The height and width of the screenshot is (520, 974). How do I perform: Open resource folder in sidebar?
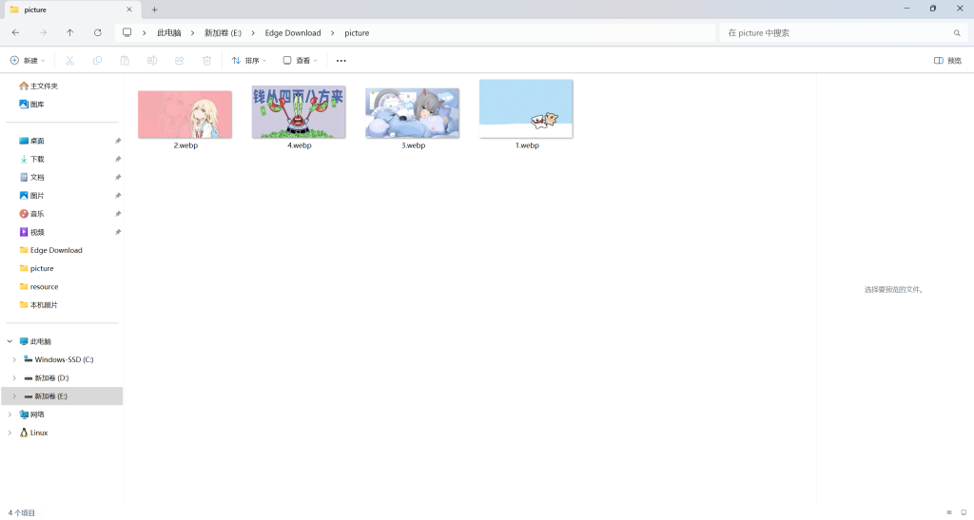(39, 287)
